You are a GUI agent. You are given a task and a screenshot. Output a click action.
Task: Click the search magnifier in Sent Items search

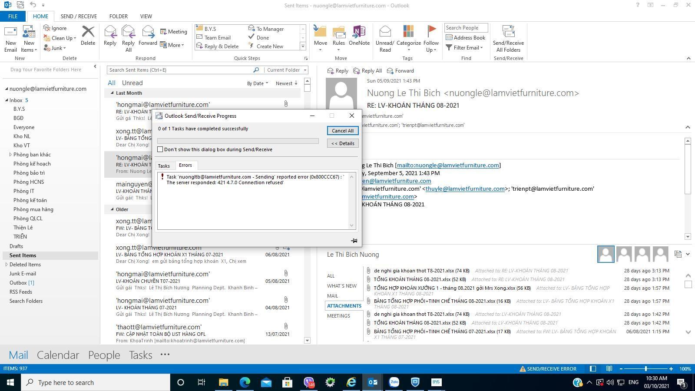(256, 70)
